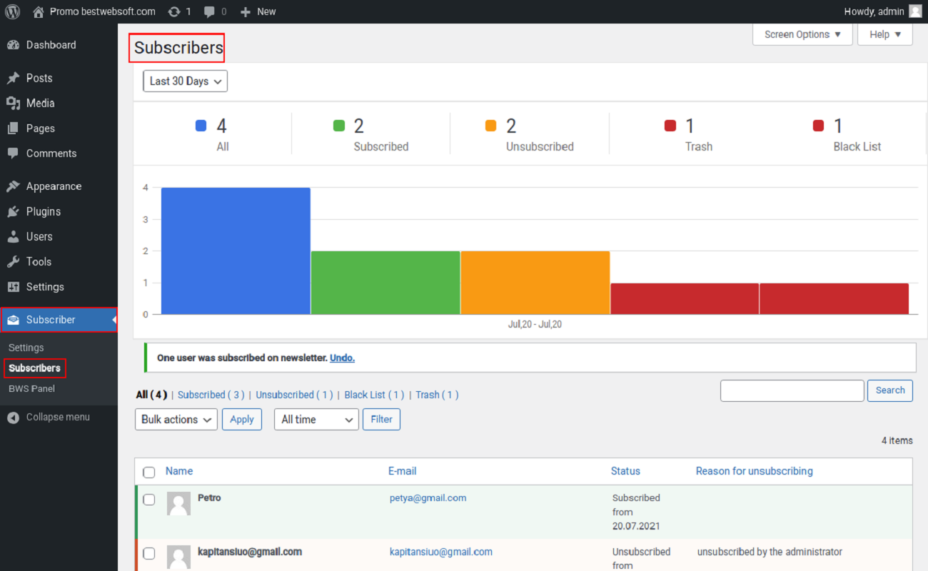928x571 pixels.
Task: Click the red Trash legend swatch
Action: point(670,126)
